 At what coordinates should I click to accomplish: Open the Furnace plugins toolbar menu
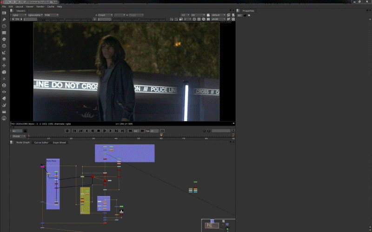tap(4, 118)
